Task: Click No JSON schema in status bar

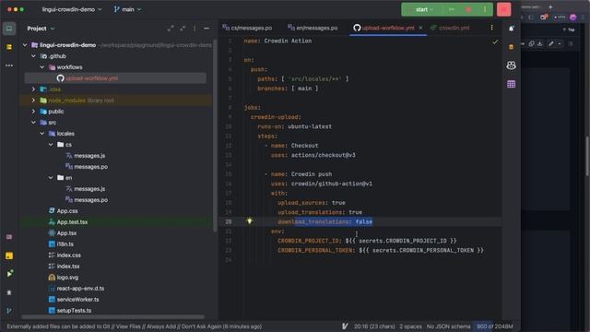Action: (448, 326)
